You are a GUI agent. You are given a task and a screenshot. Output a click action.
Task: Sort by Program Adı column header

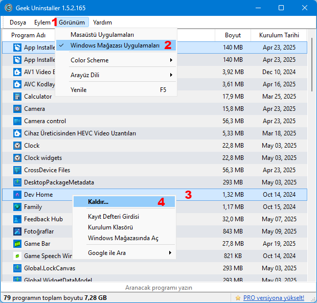pyautogui.click(x=28, y=35)
